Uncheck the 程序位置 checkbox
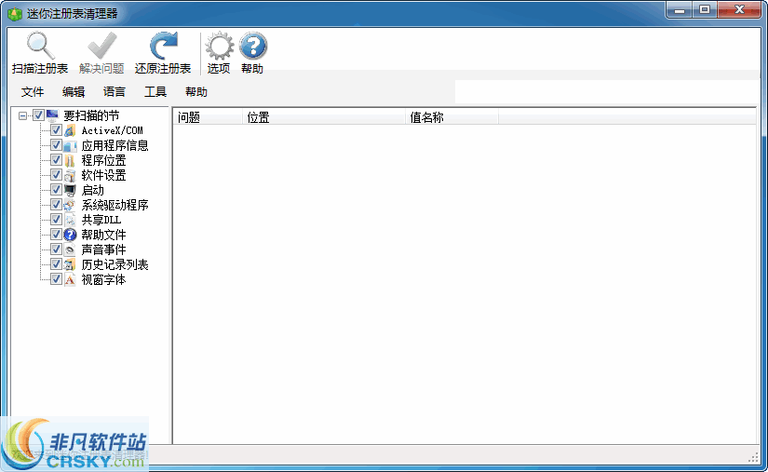 click(x=57, y=160)
